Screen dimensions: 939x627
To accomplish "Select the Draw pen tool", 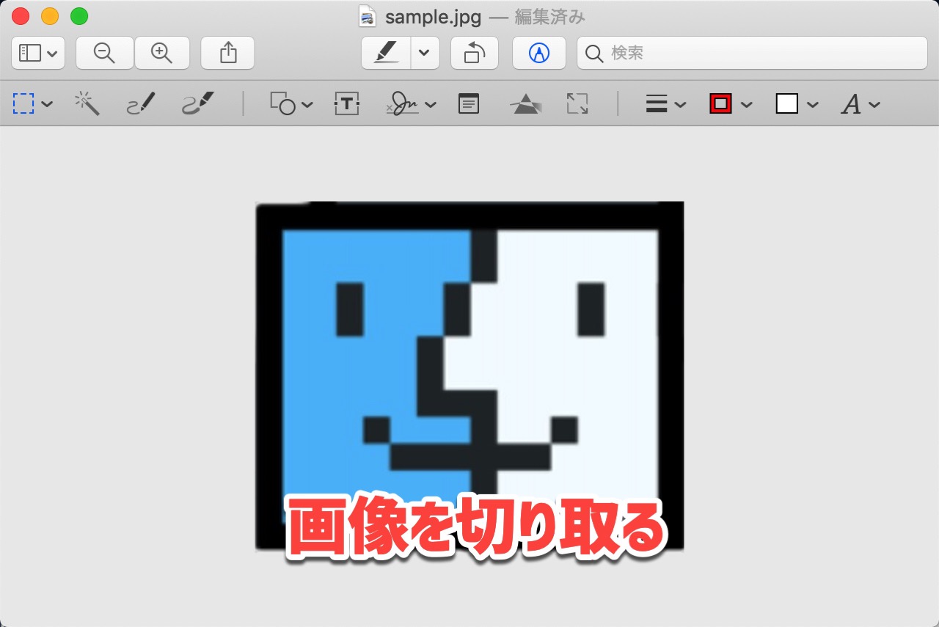I will [x=198, y=103].
